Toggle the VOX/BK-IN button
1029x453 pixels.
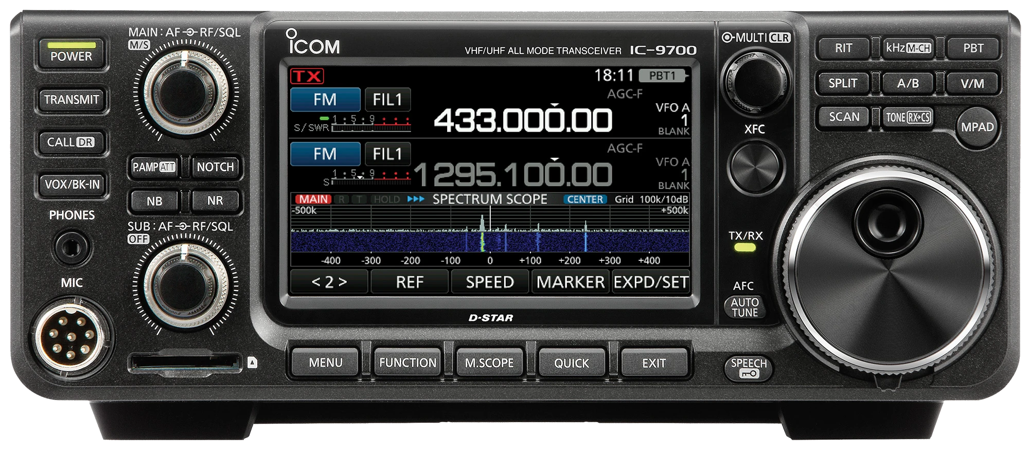point(72,185)
